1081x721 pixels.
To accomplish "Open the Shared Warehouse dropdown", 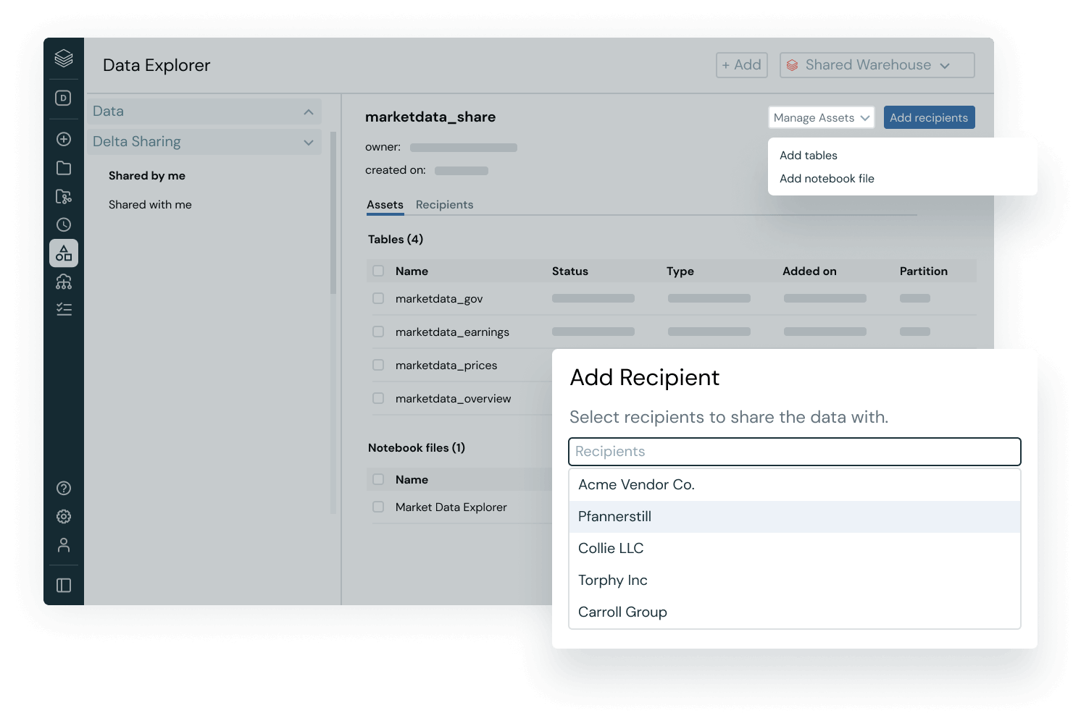I will 876,64.
